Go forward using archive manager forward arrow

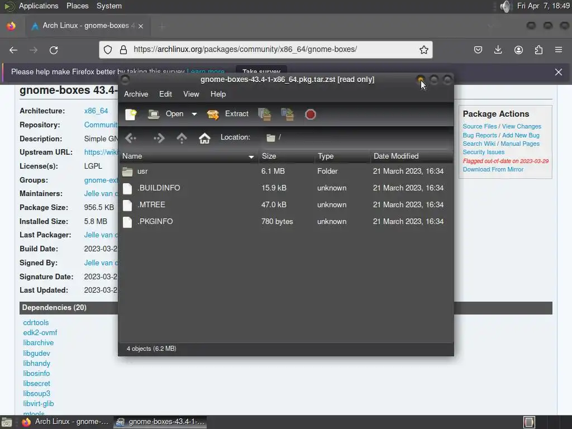click(x=159, y=138)
